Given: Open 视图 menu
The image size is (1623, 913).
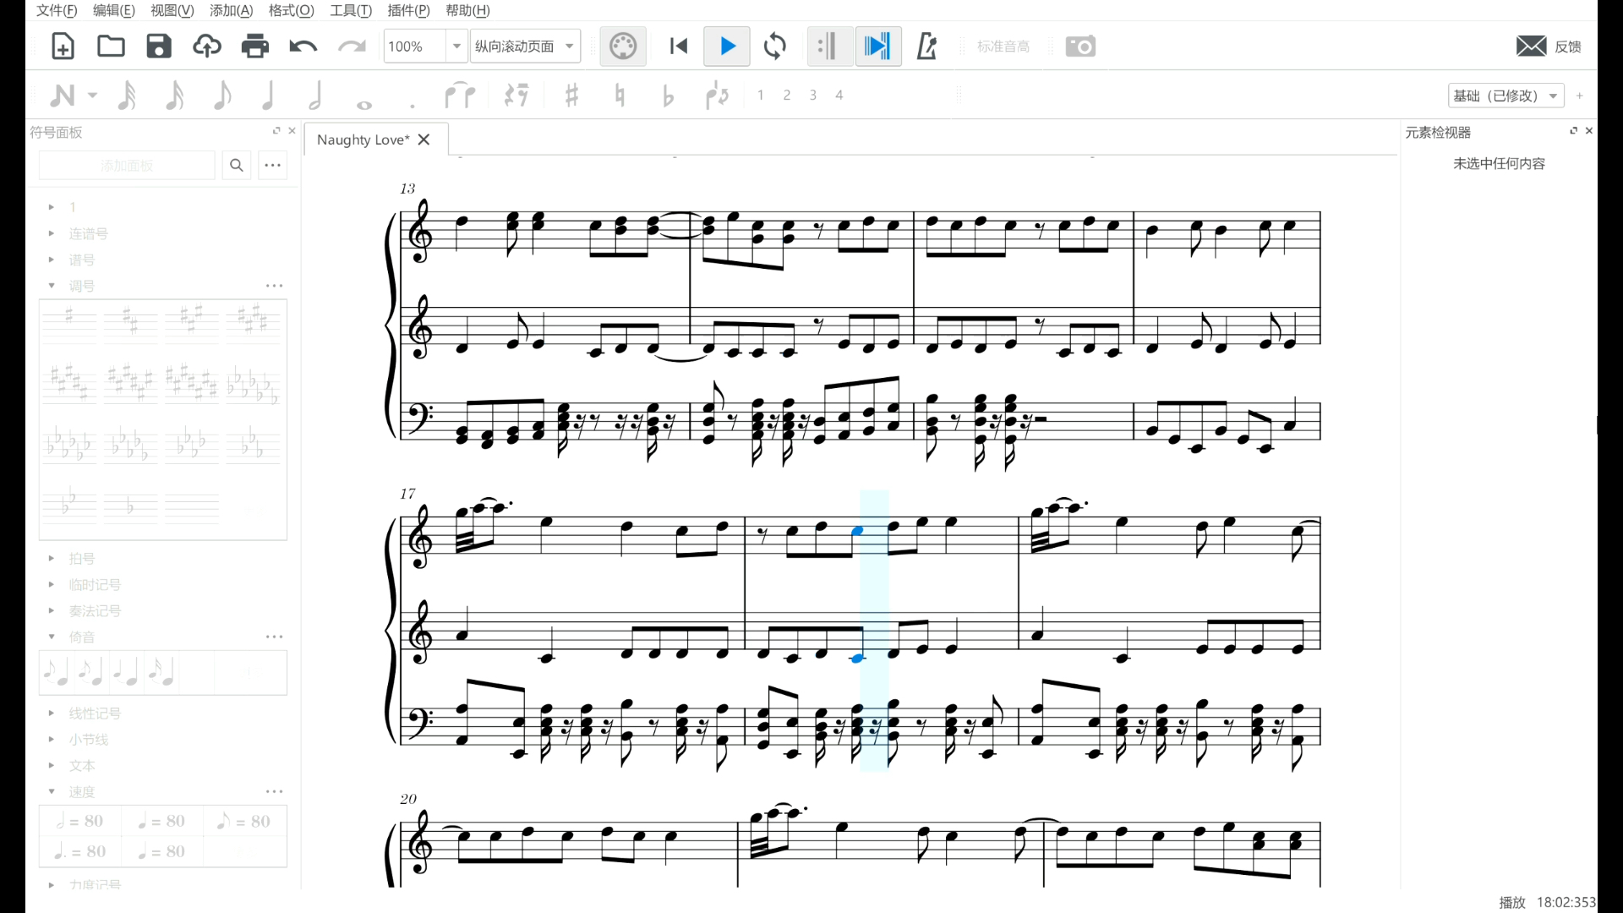Looking at the screenshot, I should (x=172, y=10).
